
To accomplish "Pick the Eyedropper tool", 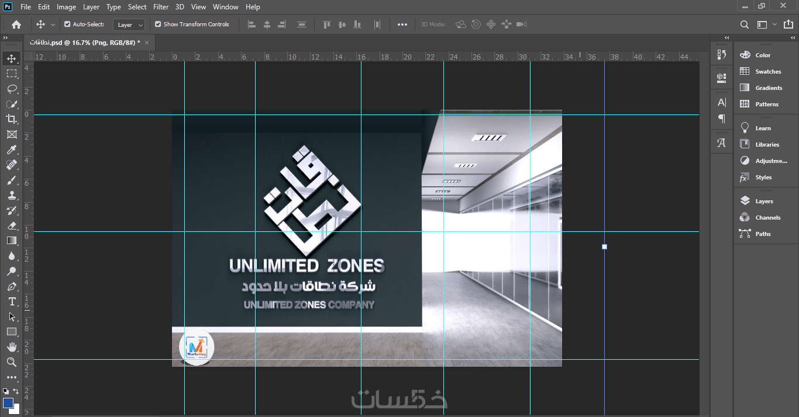I will pyautogui.click(x=12, y=150).
